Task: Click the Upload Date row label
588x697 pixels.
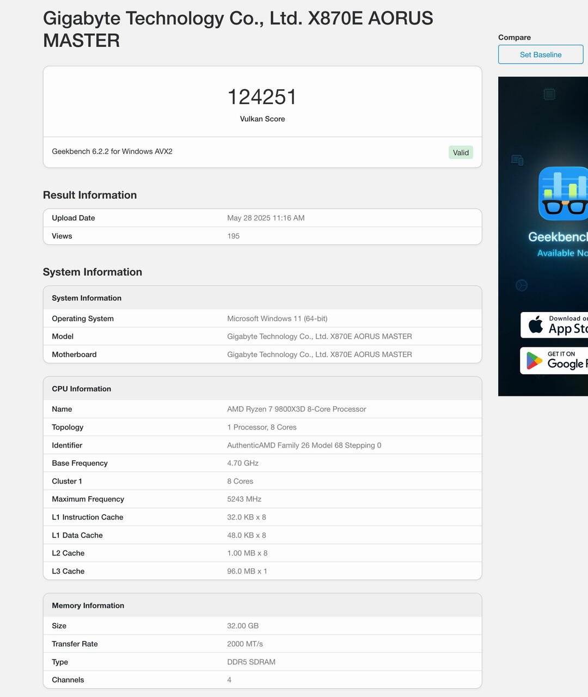Action: pyautogui.click(x=73, y=218)
